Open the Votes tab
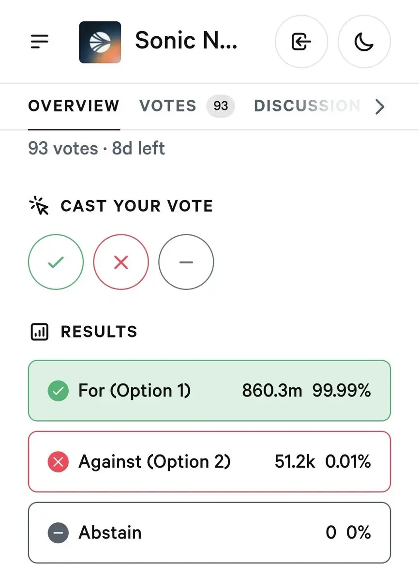 coord(168,106)
